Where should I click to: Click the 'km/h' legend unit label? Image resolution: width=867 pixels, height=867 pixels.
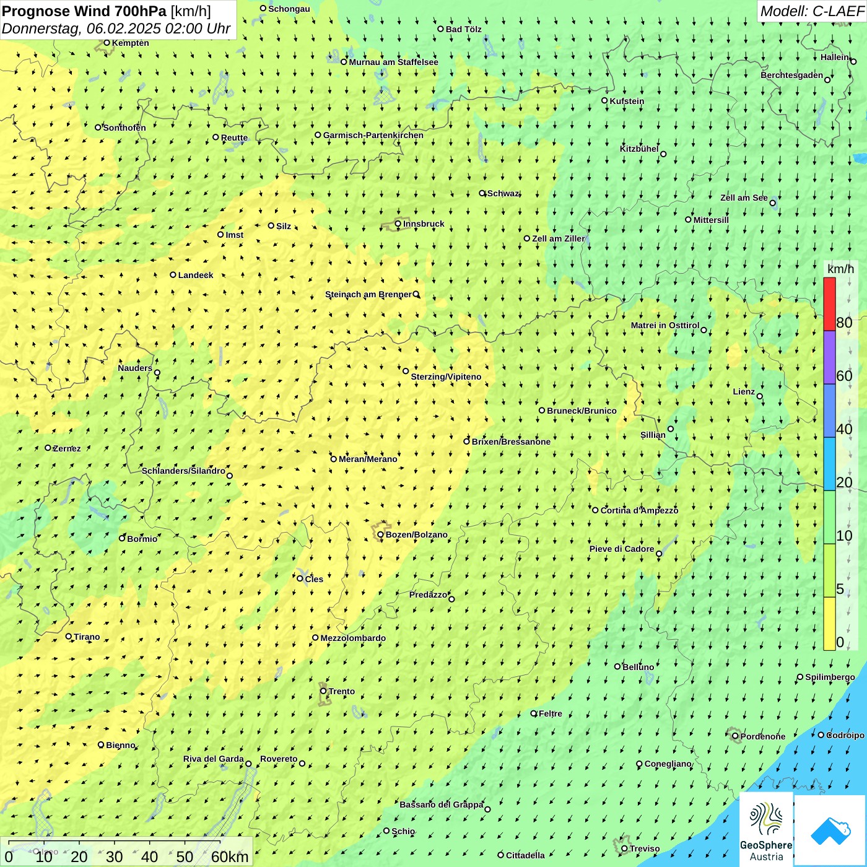tap(840, 269)
